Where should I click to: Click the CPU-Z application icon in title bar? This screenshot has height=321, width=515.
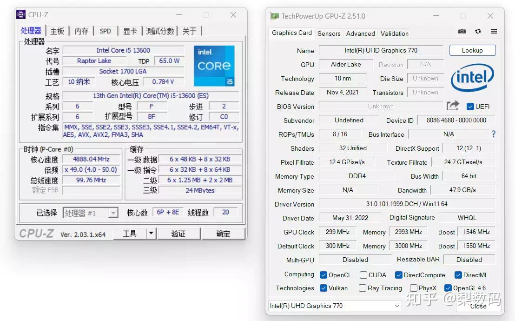tap(20, 14)
